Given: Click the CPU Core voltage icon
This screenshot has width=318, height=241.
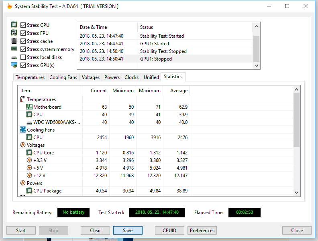Looking at the screenshot, I should pos(29,152).
